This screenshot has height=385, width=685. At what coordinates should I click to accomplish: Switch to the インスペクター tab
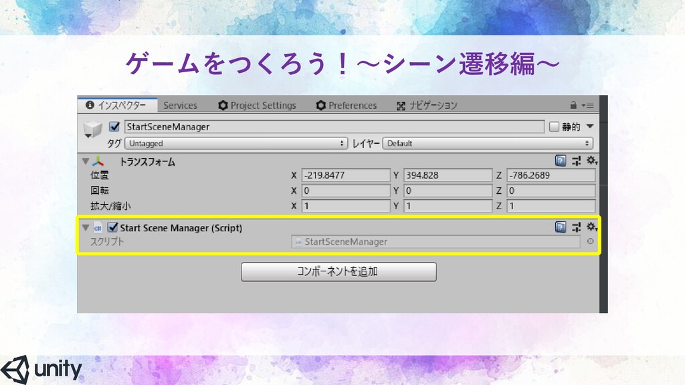click(117, 105)
